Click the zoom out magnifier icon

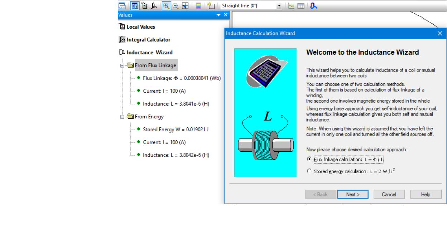[175, 6]
